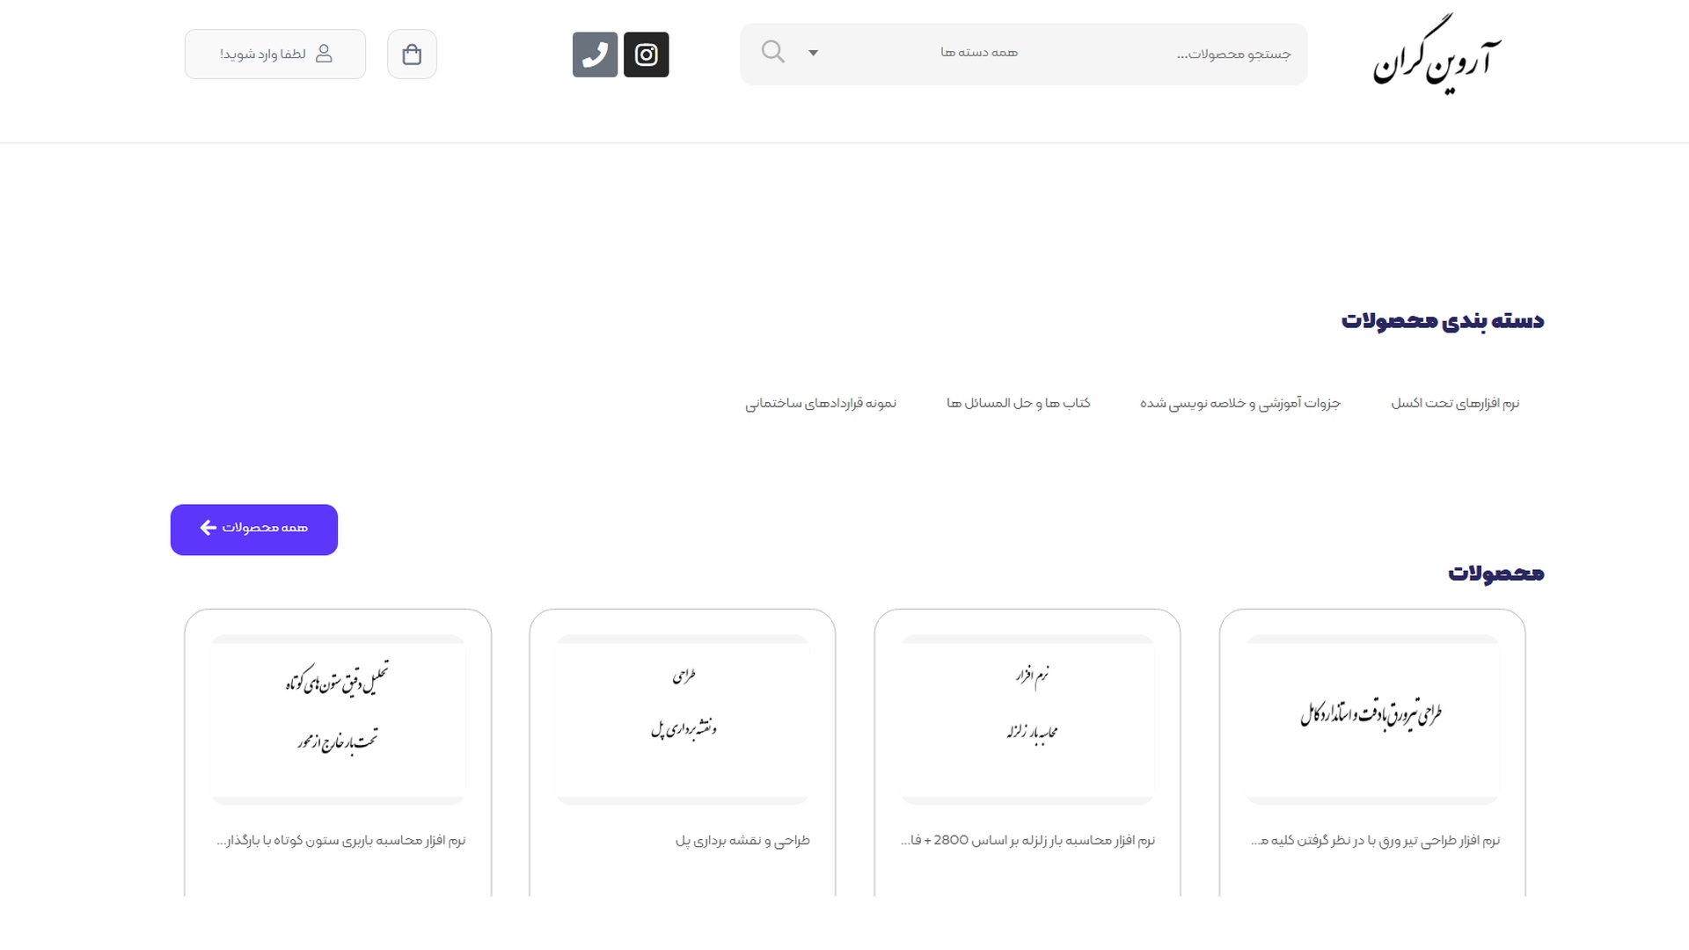Open نمونه قراردادهای ساختمانی category
This screenshot has width=1689, height=950.
point(821,403)
